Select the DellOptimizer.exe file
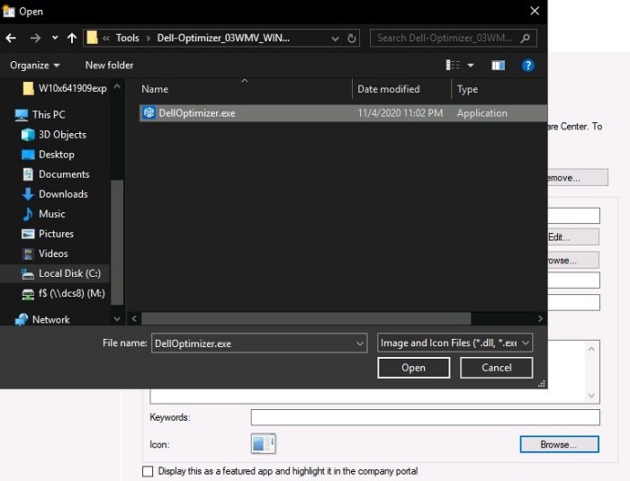The height and width of the screenshot is (481, 630). click(x=343, y=113)
